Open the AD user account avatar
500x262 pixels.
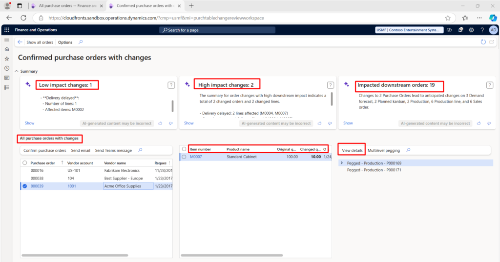coord(493,30)
